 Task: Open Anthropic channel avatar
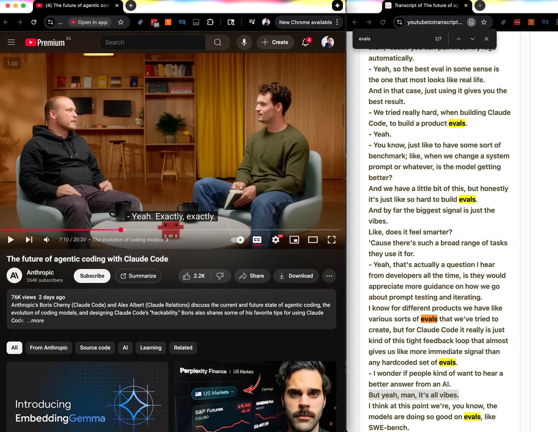(14, 276)
